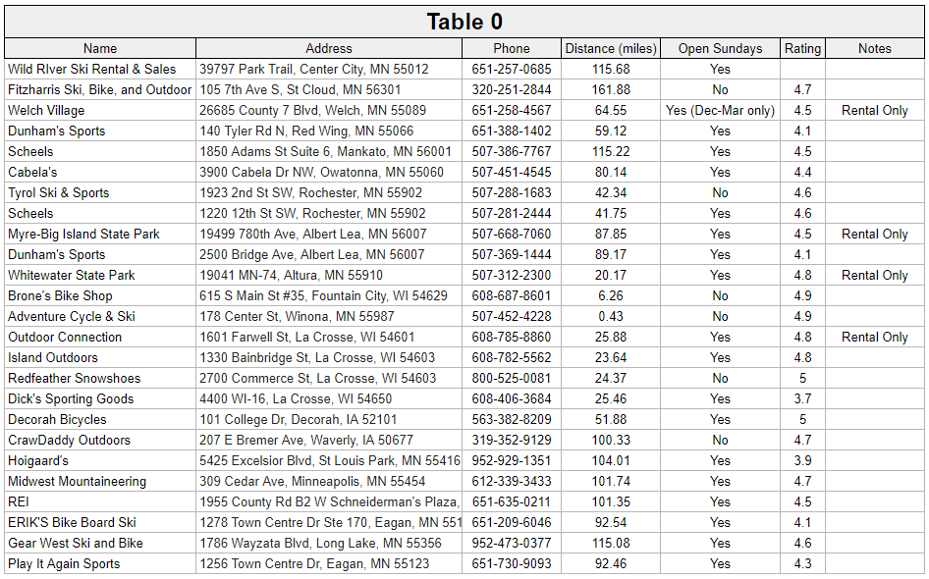The height and width of the screenshot is (579, 929).
Task: Select the "Rating" column header
Action: [802, 48]
